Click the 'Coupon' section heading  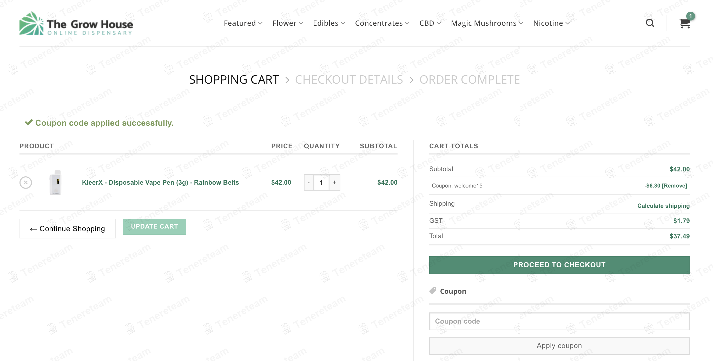(453, 291)
